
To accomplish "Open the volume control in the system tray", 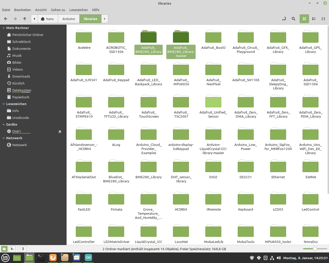I will [x=279, y=258].
